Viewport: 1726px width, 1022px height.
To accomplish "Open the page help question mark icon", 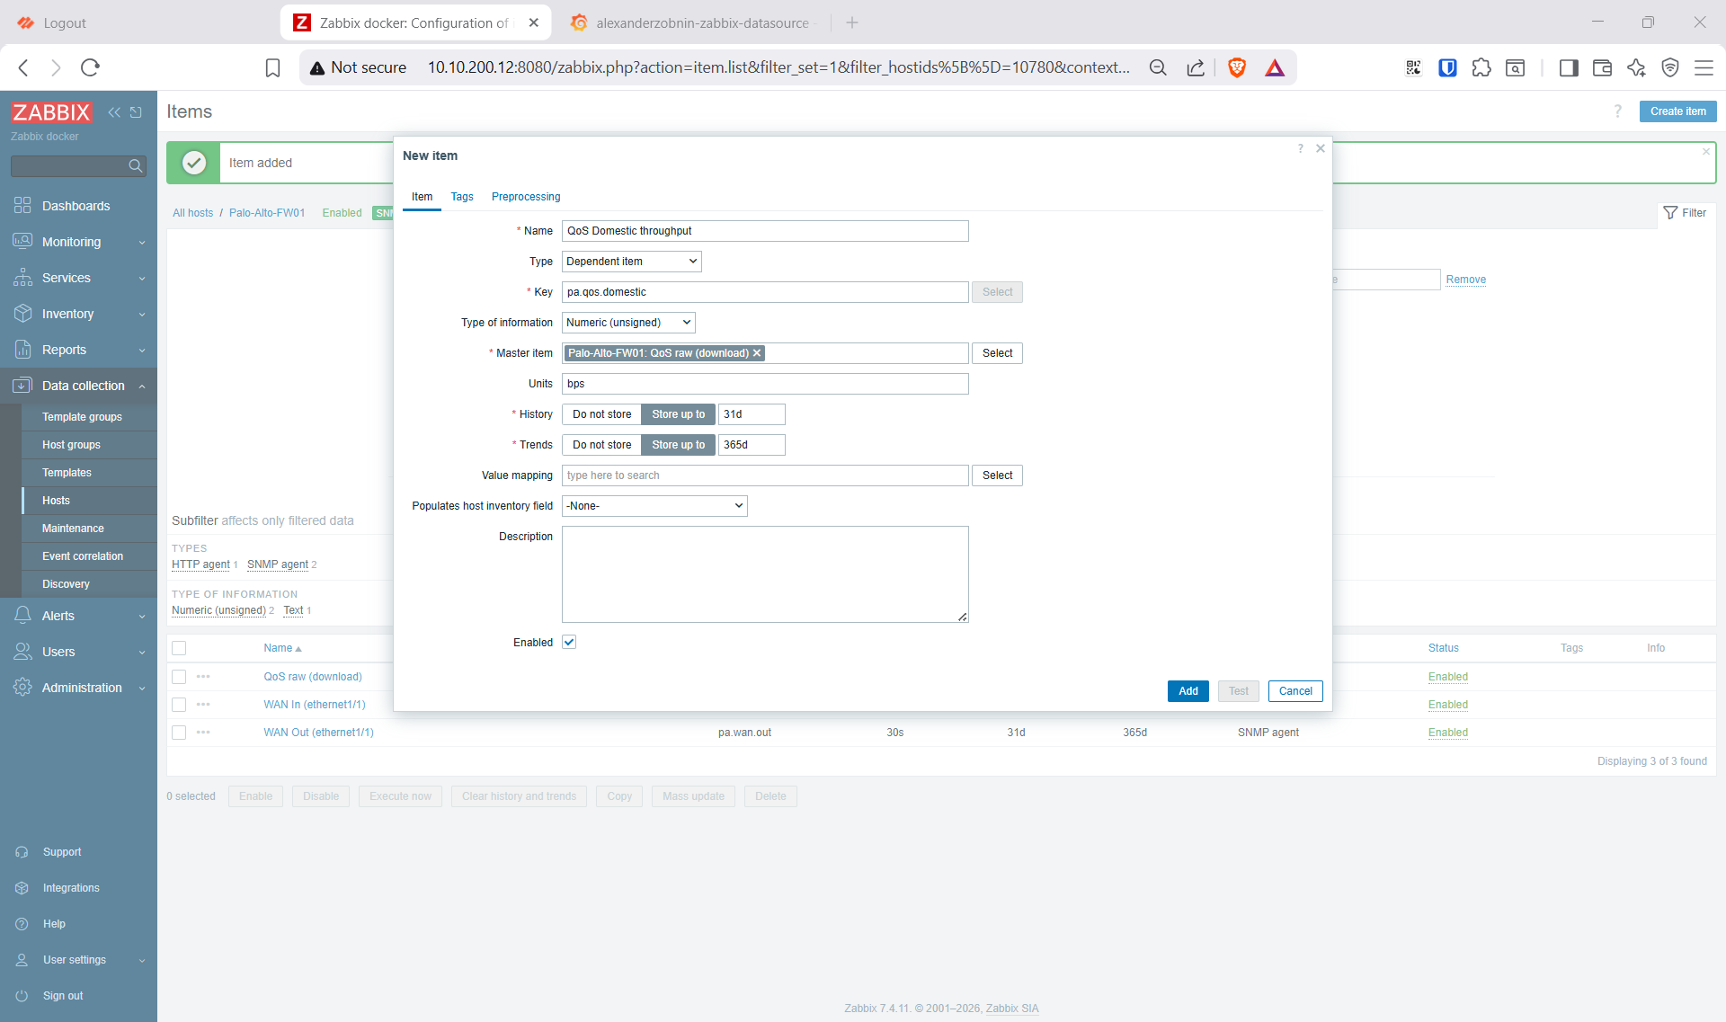I will 1618,111.
